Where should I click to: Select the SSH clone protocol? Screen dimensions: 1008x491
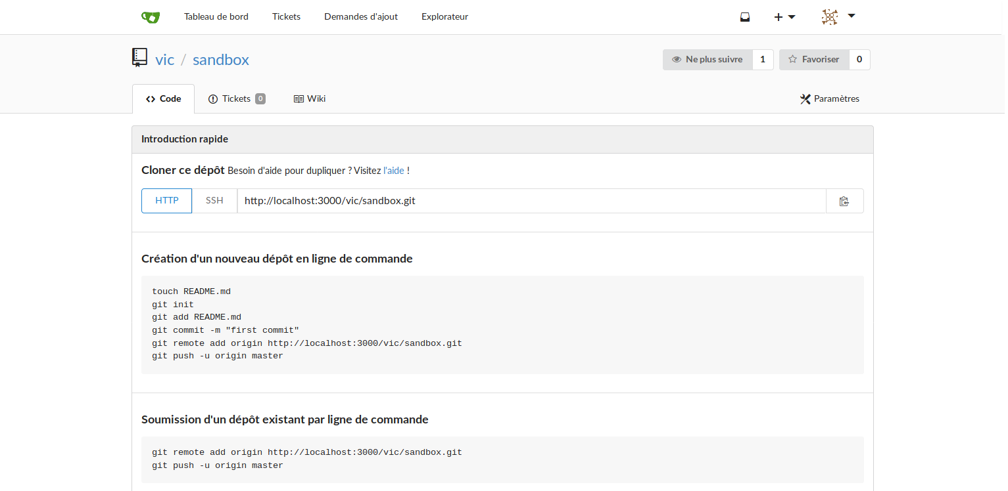click(214, 201)
